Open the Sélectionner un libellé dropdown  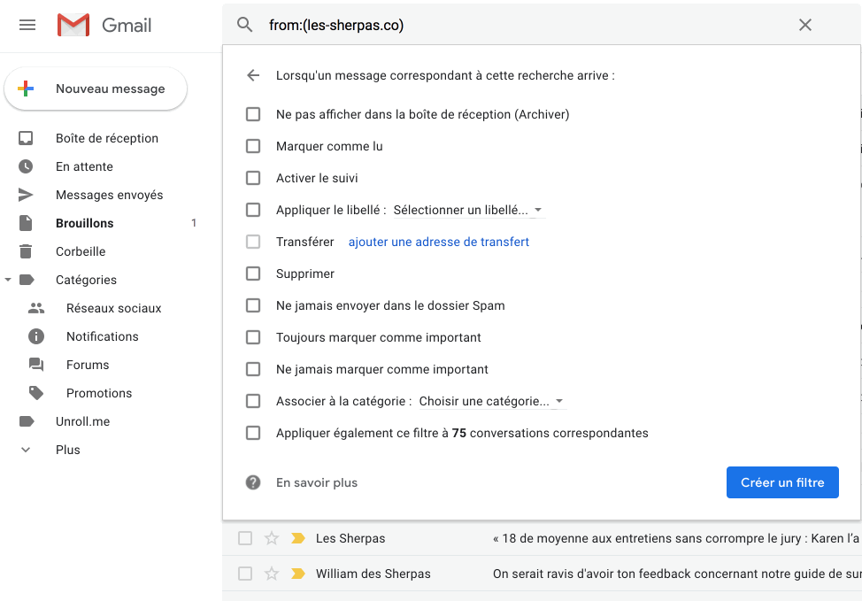coord(467,210)
